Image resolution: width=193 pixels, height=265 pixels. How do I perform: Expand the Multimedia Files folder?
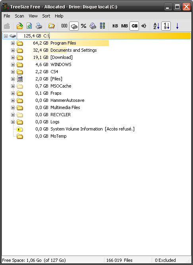(x=13, y=107)
